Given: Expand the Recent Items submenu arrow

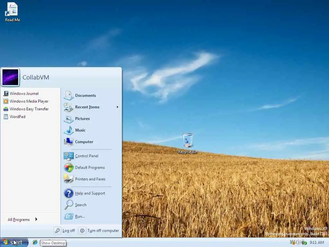Looking at the screenshot, I should click(x=117, y=107).
